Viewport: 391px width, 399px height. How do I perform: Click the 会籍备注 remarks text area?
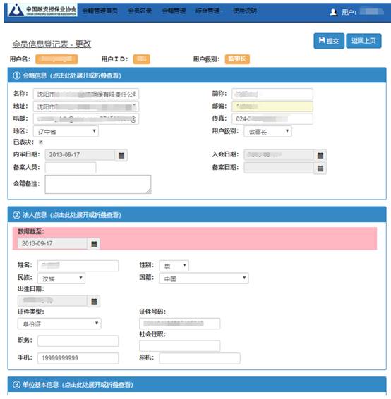(x=98, y=184)
